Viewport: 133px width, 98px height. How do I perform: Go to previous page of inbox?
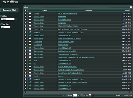pos(66,95)
